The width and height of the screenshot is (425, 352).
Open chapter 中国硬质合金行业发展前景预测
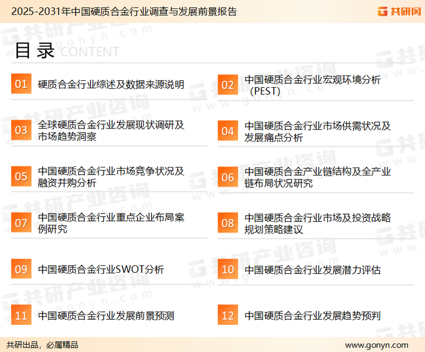(x=106, y=316)
